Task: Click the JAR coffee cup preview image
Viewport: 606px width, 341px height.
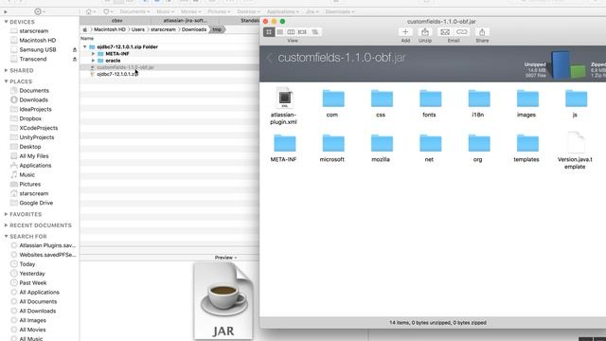Action: (223, 301)
